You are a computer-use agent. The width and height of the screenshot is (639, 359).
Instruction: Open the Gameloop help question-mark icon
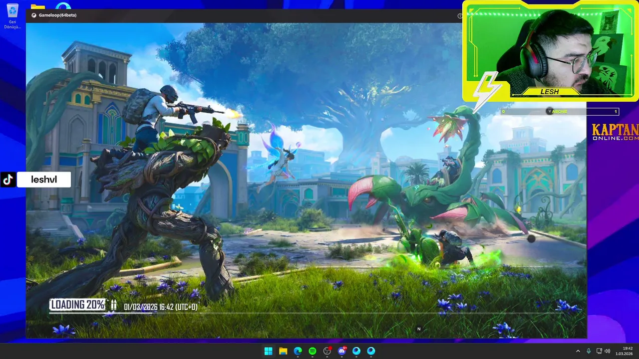(x=460, y=16)
